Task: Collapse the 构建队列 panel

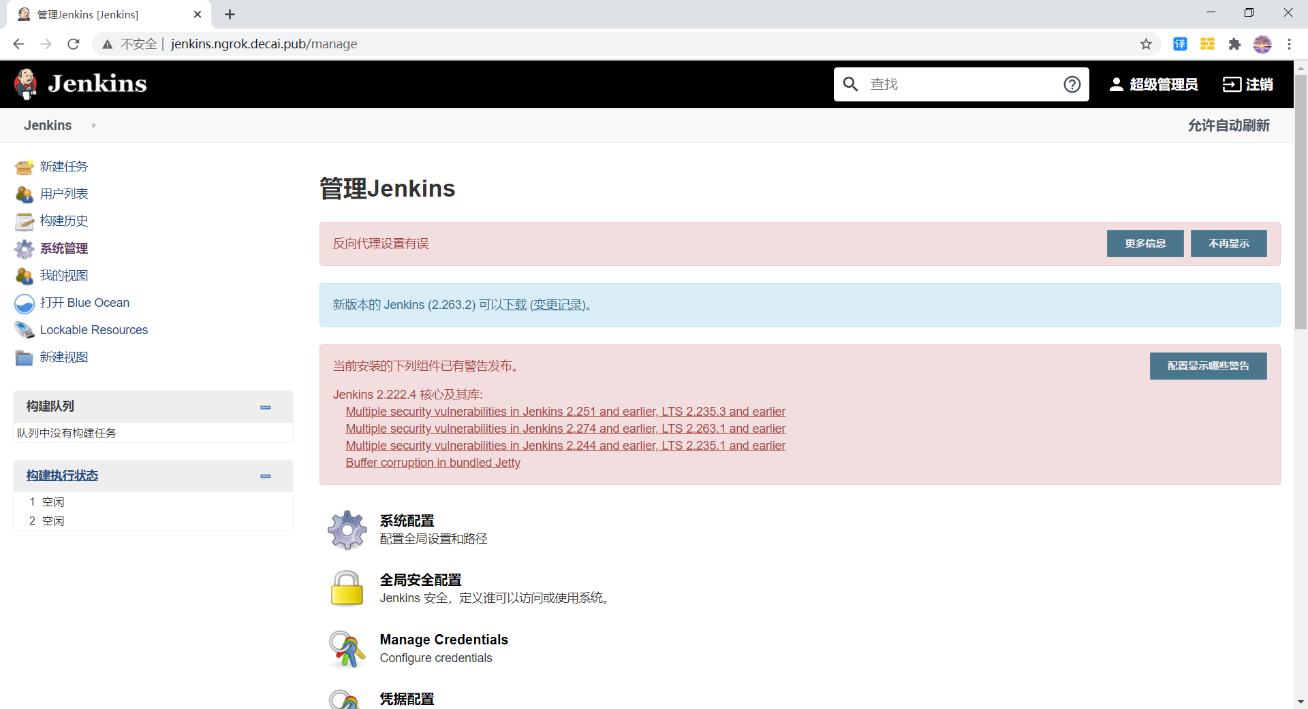Action: tap(266, 408)
